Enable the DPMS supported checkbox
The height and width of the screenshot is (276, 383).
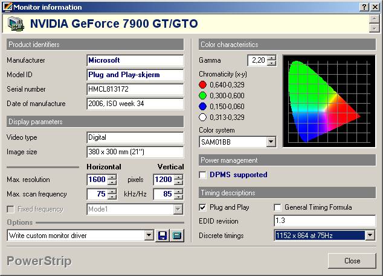click(202, 175)
